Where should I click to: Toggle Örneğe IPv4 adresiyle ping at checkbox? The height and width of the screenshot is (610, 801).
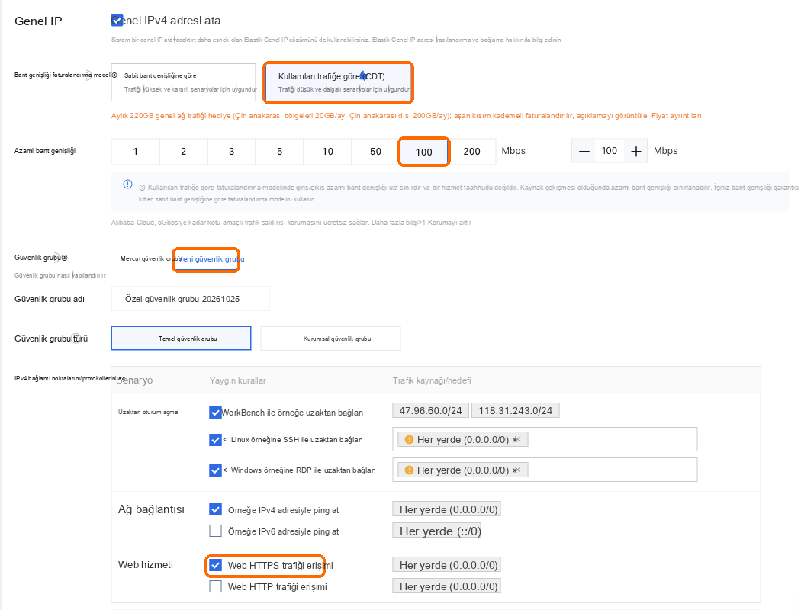pos(215,509)
